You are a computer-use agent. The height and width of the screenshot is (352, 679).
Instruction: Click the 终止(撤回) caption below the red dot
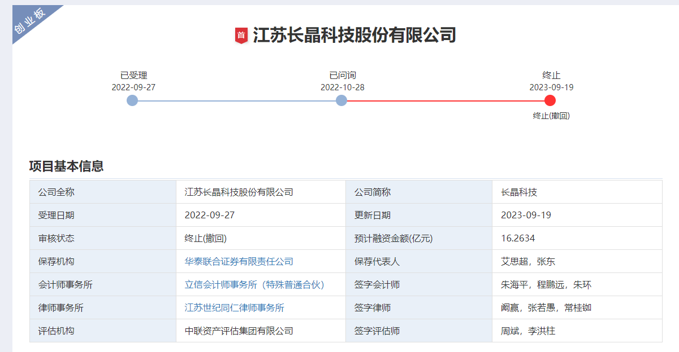(551, 116)
